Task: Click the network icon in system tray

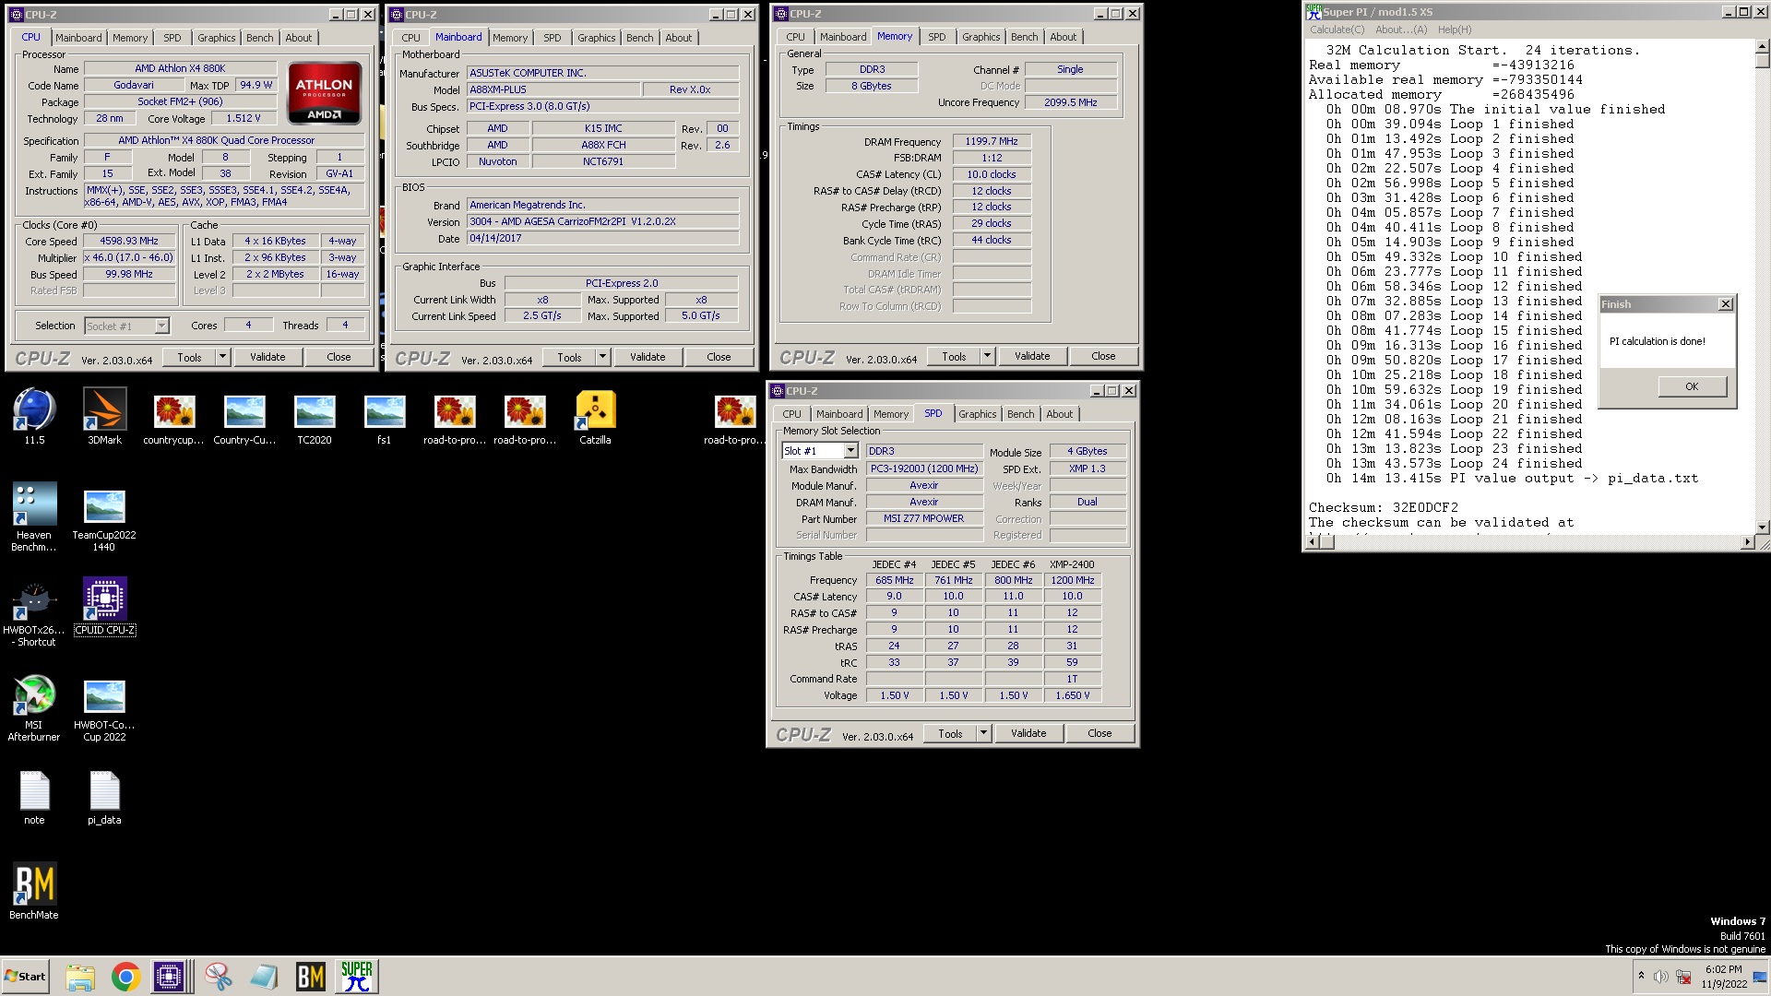Action: [1683, 977]
